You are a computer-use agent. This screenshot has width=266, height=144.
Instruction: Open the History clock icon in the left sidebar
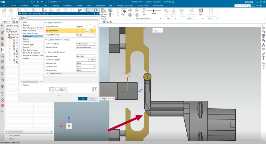click(x=3, y=94)
